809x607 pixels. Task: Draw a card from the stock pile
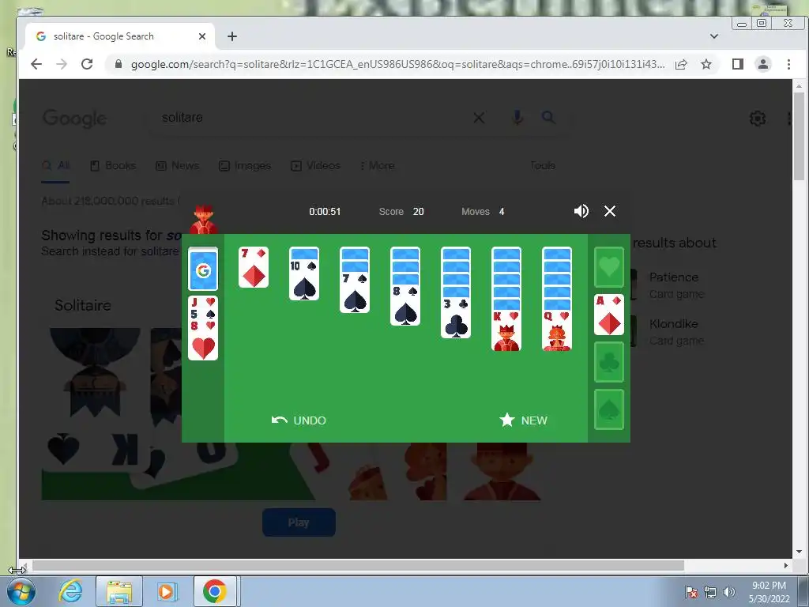coord(203,269)
